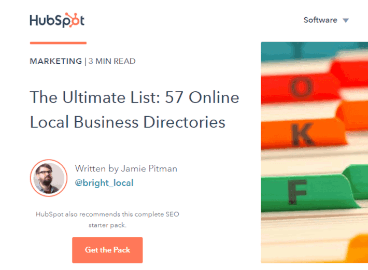Click the green folder tab labeled F
This screenshot has width=368, height=270.
click(305, 192)
